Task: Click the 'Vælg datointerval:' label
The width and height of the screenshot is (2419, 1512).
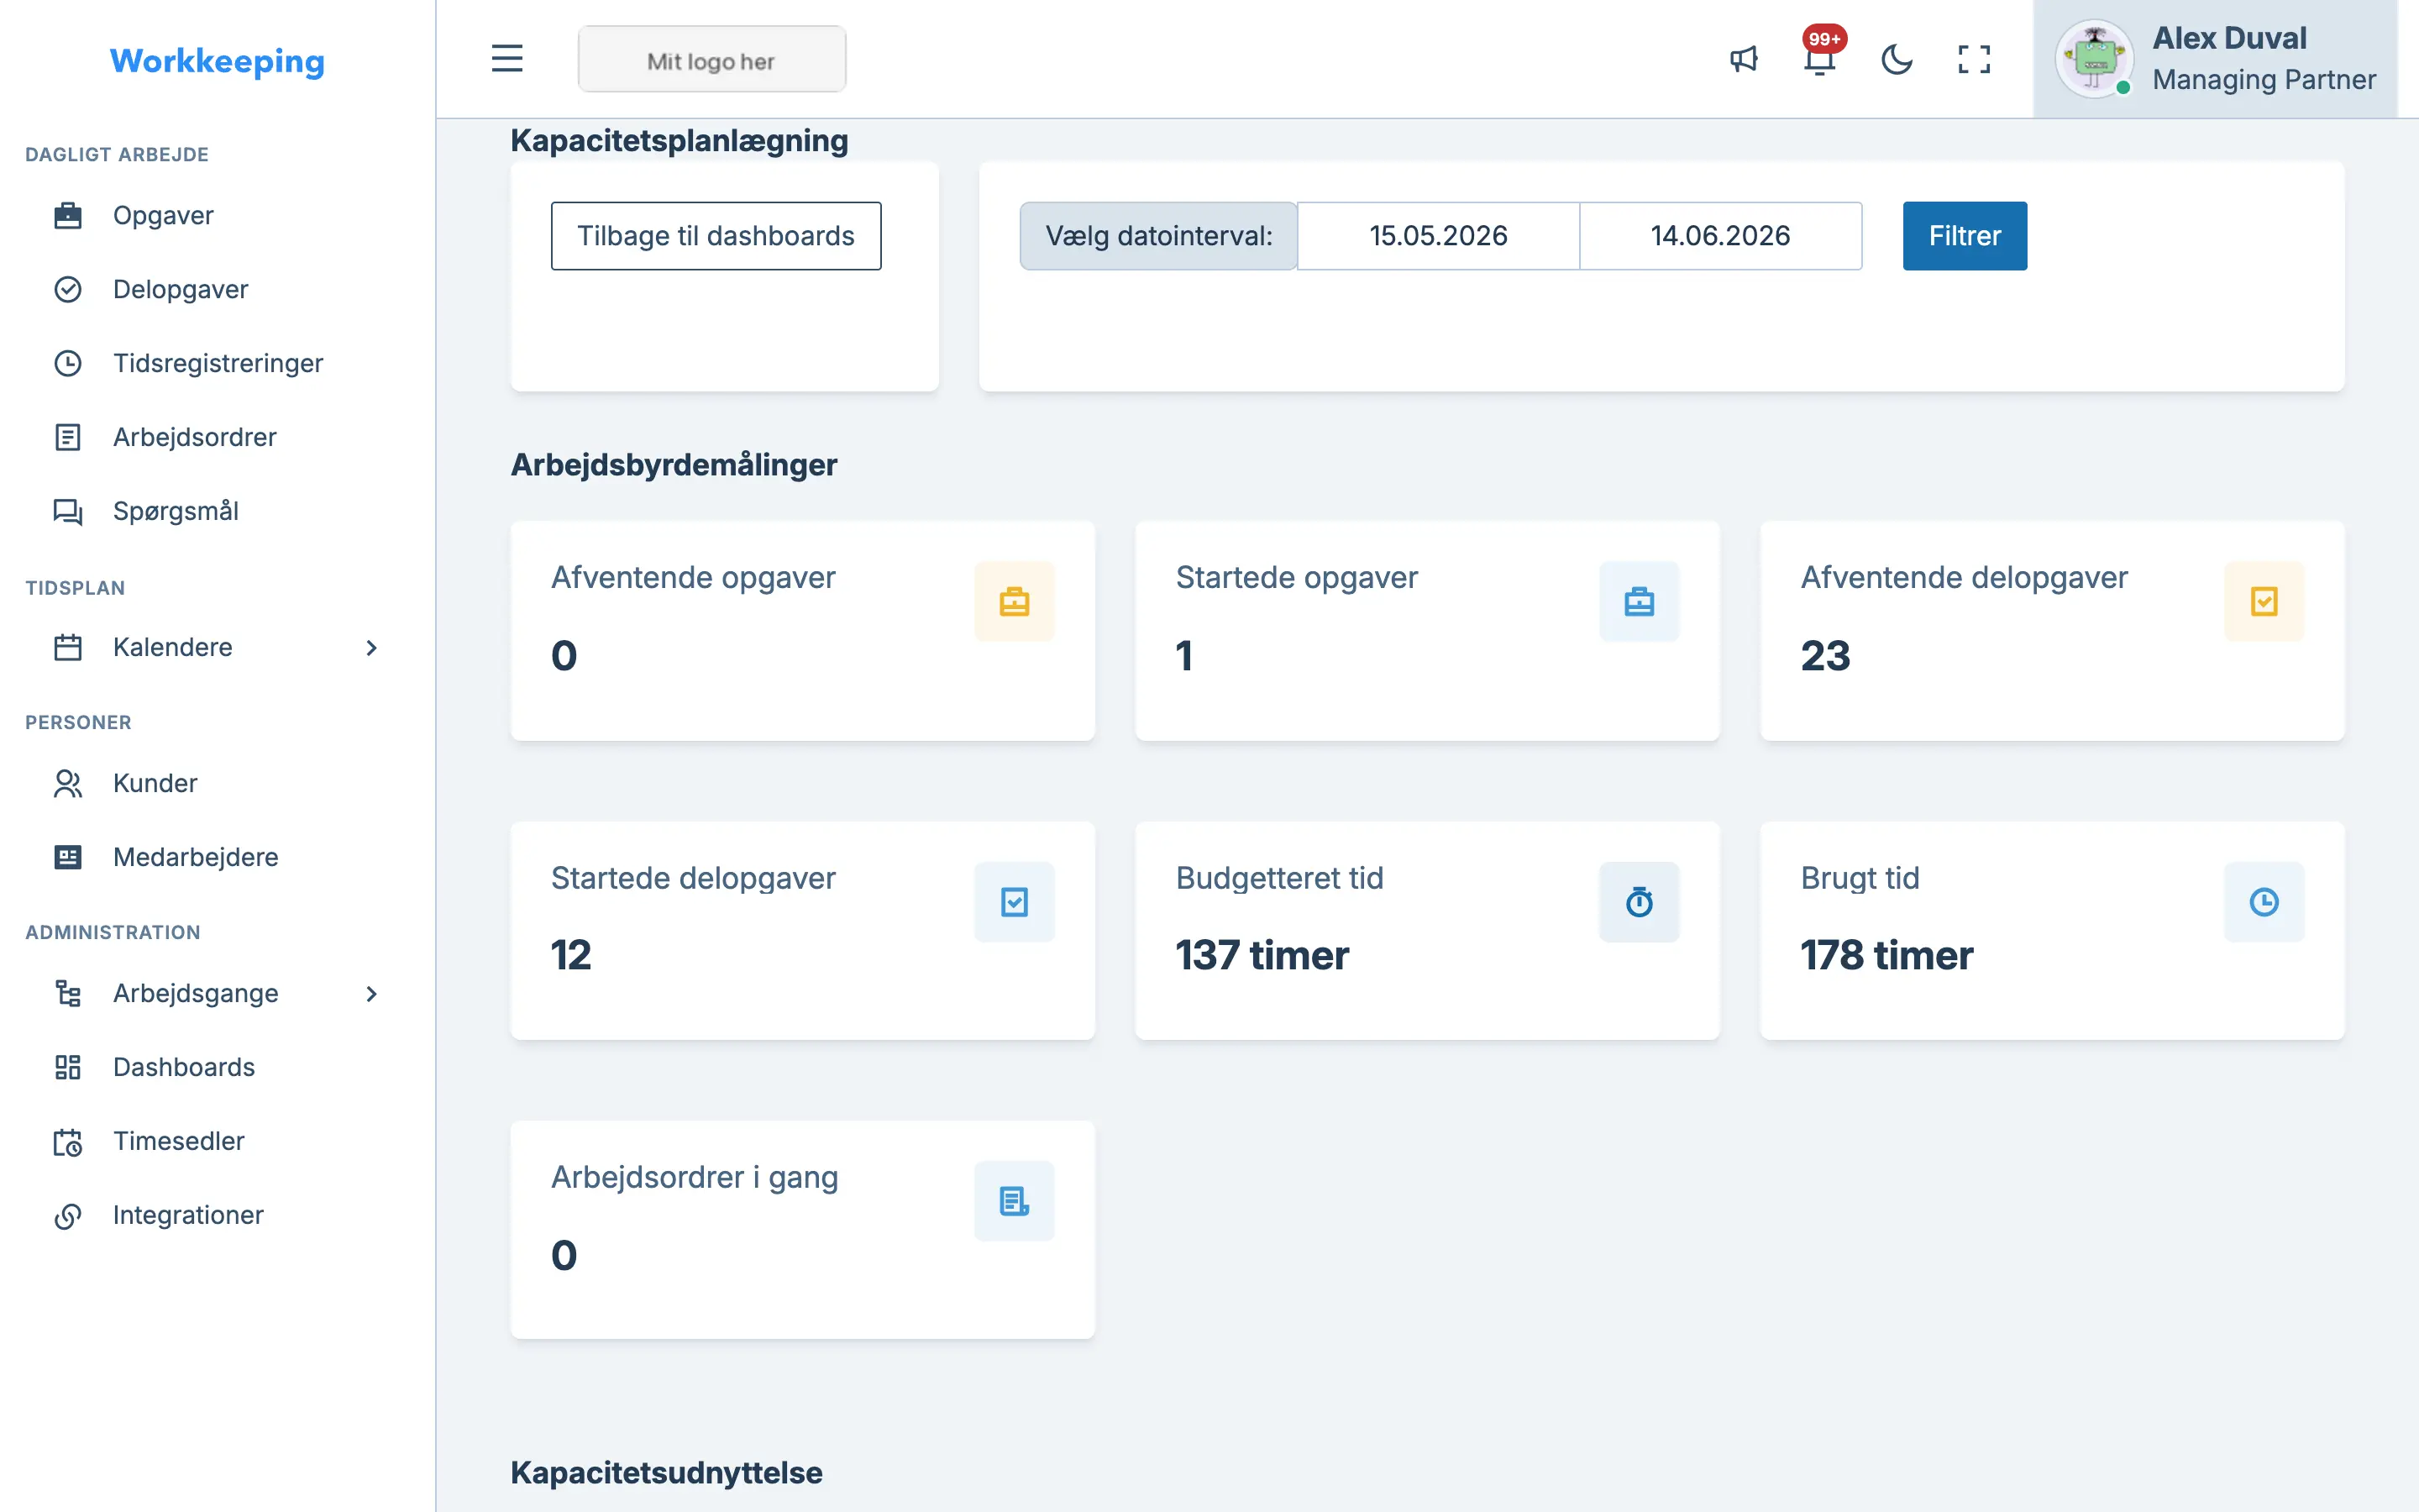Action: coord(1158,236)
